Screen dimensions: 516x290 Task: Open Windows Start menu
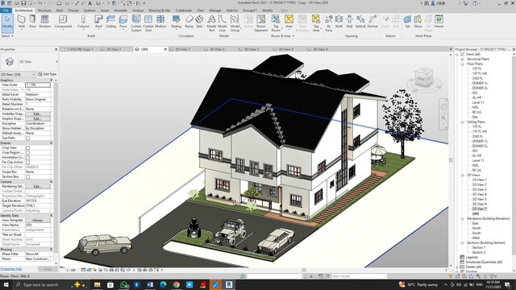pyautogui.click(x=6, y=284)
